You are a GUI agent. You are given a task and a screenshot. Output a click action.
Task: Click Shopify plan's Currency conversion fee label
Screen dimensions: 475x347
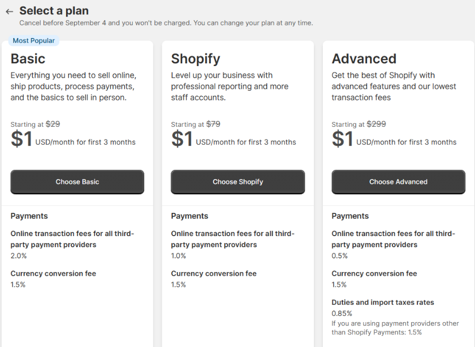tap(213, 274)
